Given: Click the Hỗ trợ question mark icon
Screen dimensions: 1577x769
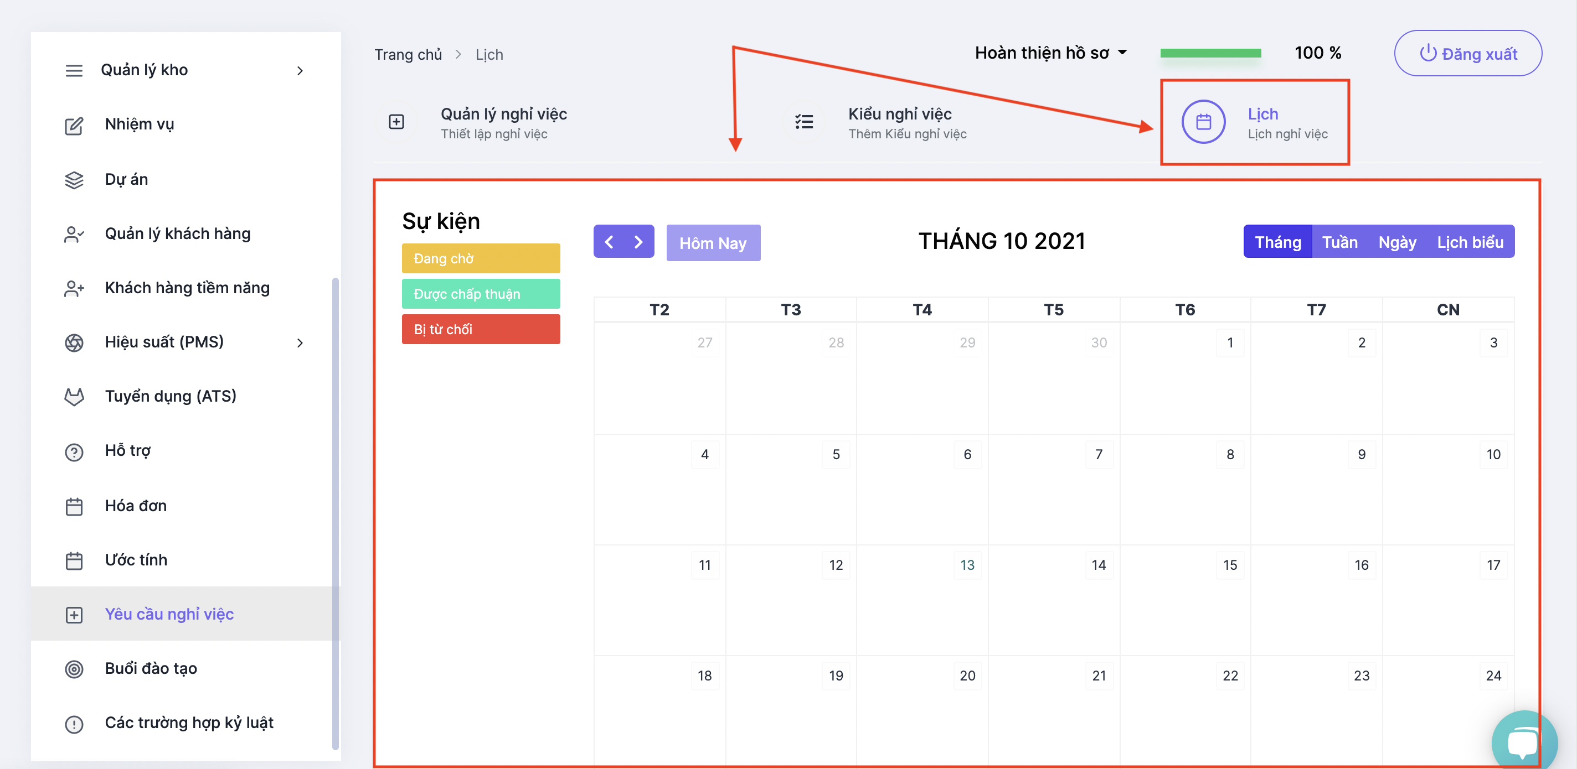Looking at the screenshot, I should pos(74,452).
